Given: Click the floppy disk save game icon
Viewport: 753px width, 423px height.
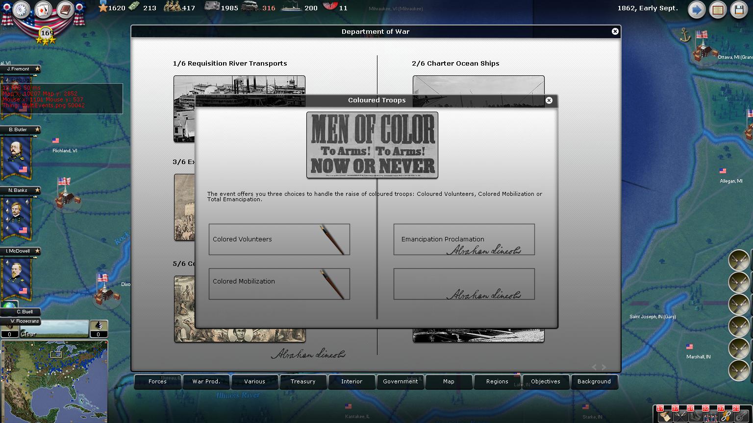Looking at the screenshot, I should click(739, 10).
